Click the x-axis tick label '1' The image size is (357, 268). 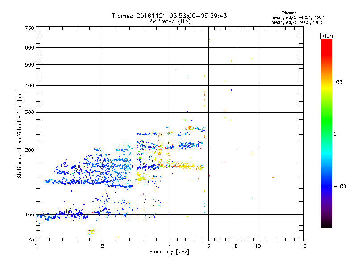click(x=36, y=246)
